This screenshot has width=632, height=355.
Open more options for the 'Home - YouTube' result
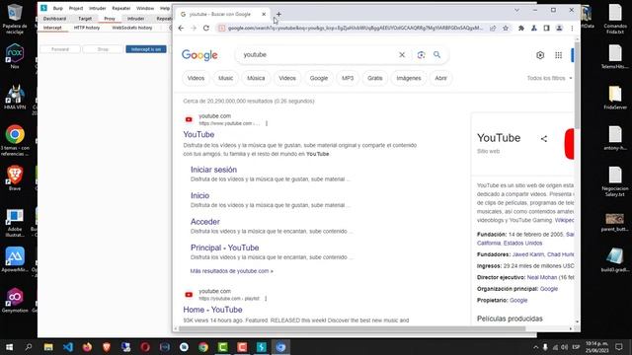[x=266, y=298]
